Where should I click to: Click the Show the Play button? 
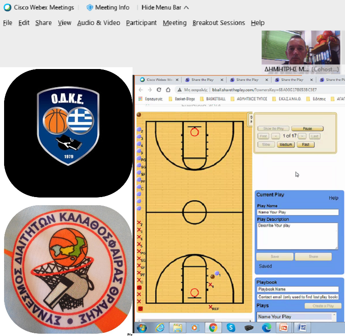point(273,128)
